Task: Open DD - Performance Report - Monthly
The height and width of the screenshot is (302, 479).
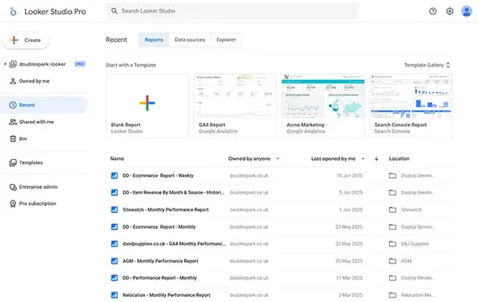Action: pyautogui.click(x=159, y=278)
